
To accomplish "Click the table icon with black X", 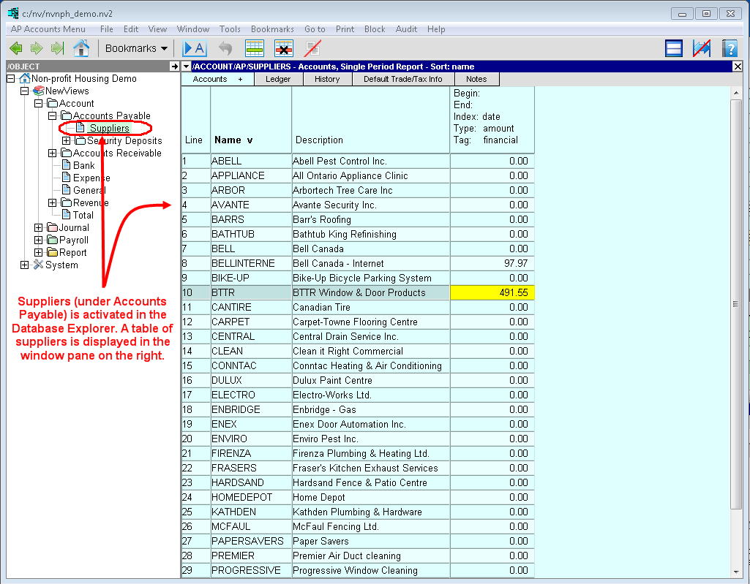I will pos(284,49).
